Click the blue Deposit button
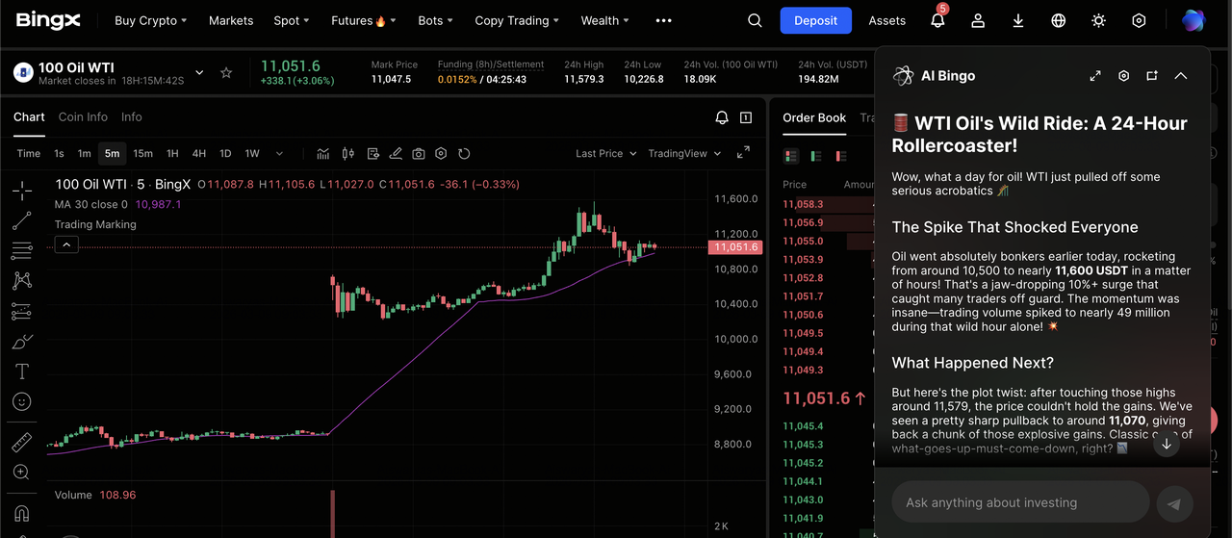 [x=815, y=20]
